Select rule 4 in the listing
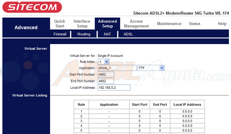Screen dimensions: 231x134 81,126
